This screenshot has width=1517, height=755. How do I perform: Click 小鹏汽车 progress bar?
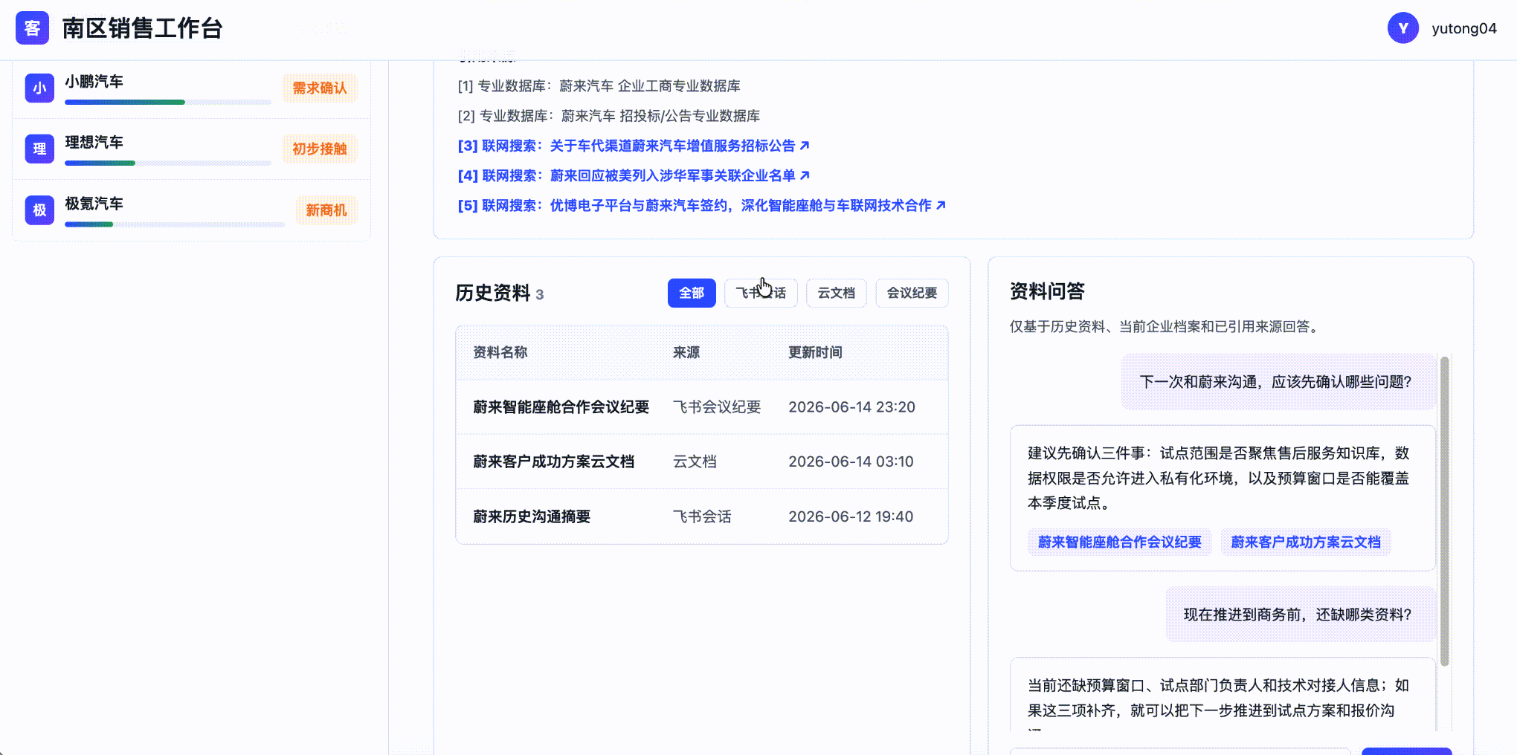click(168, 103)
